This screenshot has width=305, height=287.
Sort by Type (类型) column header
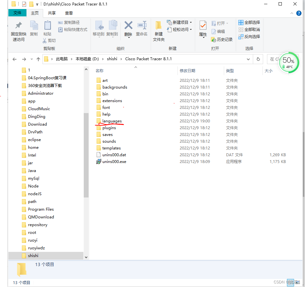pos(230,71)
